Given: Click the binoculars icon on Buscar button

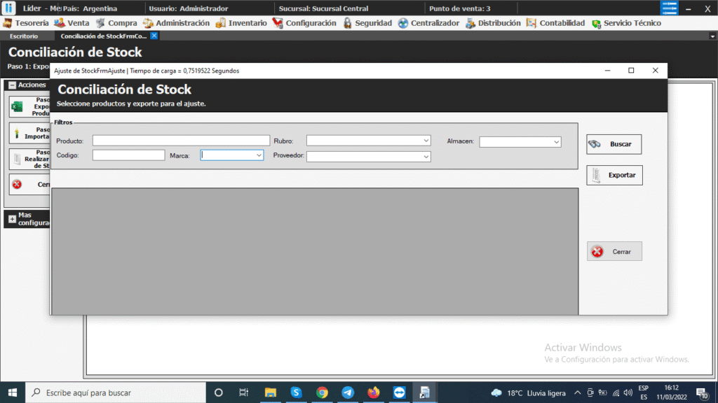Looking at the screenshot, I should click(595, 144).
